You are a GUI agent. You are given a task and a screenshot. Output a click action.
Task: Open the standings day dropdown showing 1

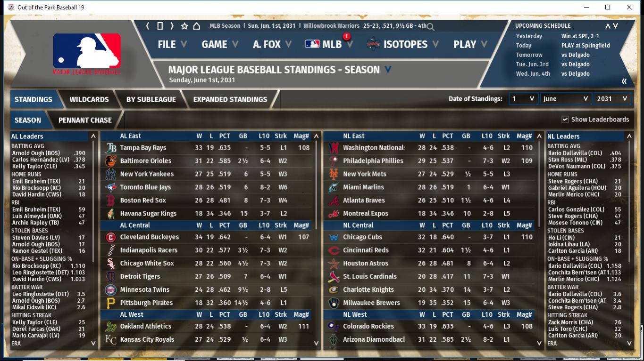[x=523, y=99]
